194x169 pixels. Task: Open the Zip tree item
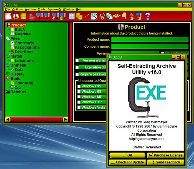[x=18, y=88]
